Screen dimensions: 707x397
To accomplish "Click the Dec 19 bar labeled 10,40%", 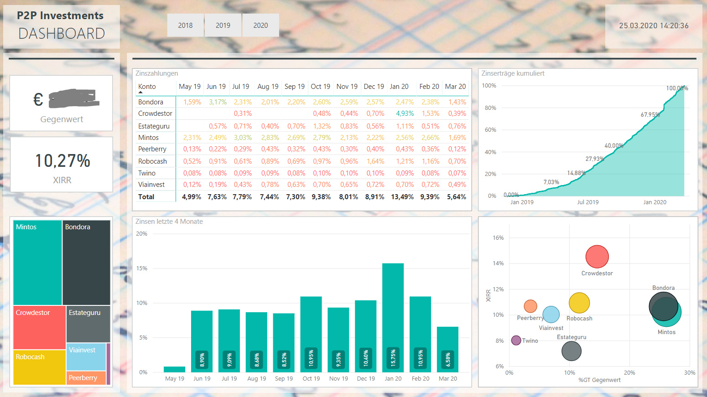I will coord(366,336).
